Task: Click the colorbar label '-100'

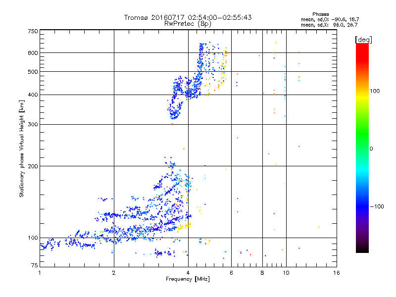Action: click(x=377, y=206)
